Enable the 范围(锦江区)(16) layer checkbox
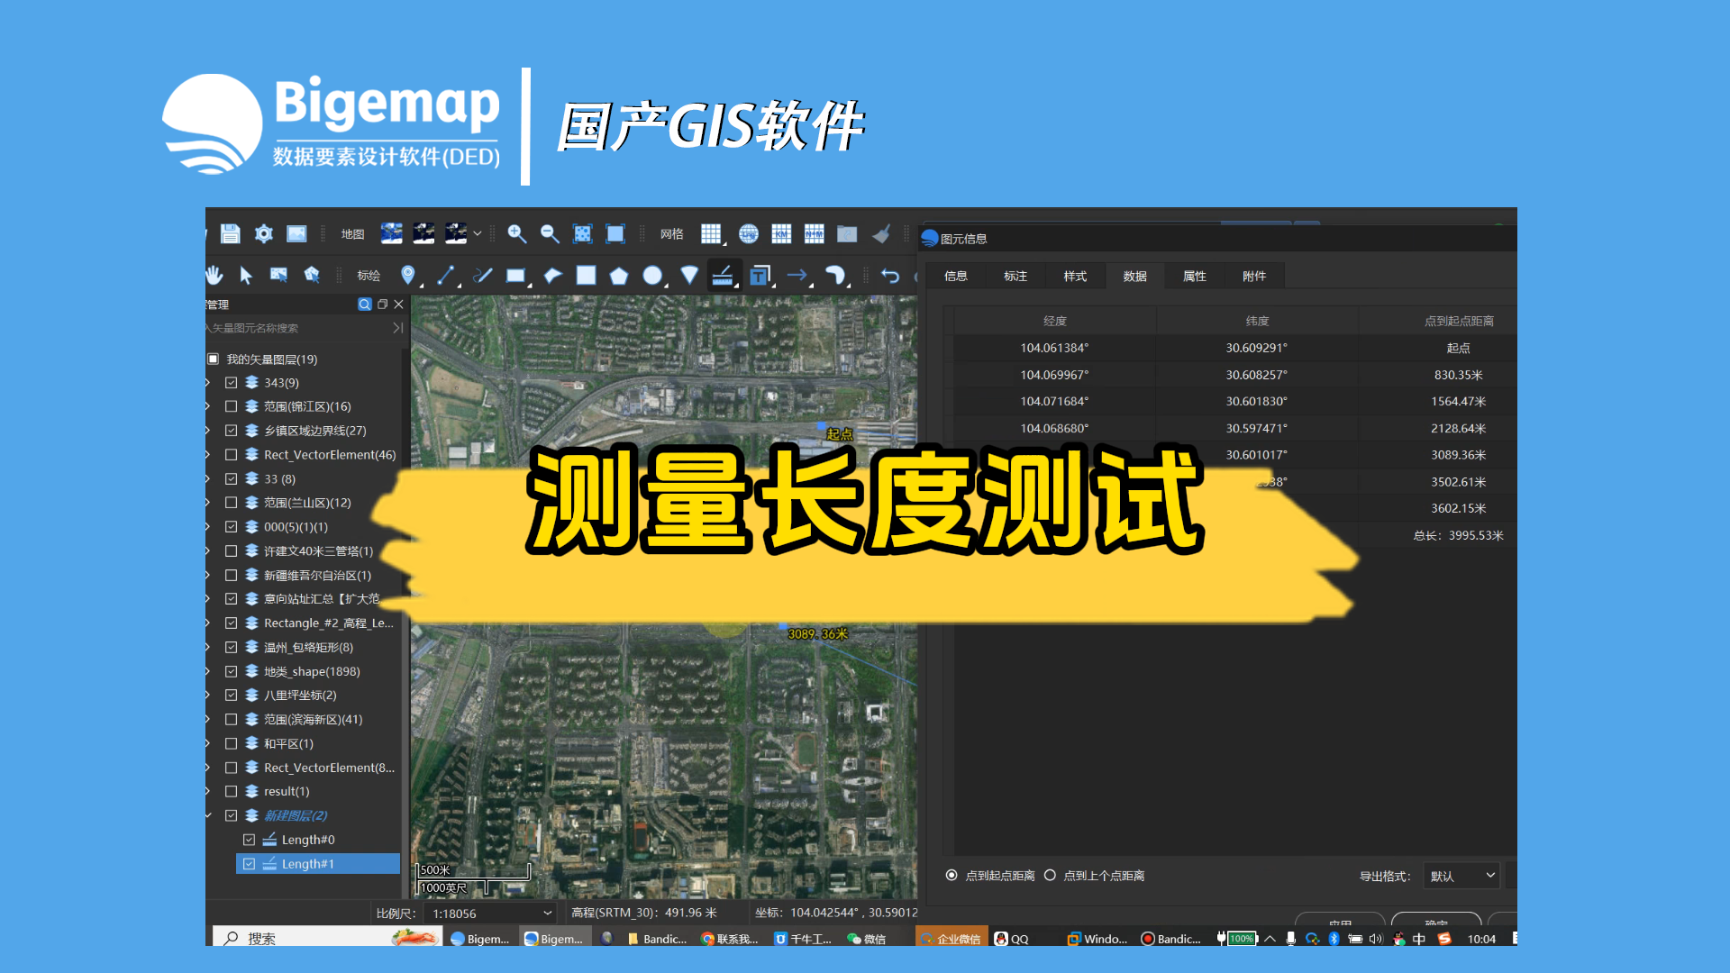Screen dimensions: 1730x973 click(232, 407)
